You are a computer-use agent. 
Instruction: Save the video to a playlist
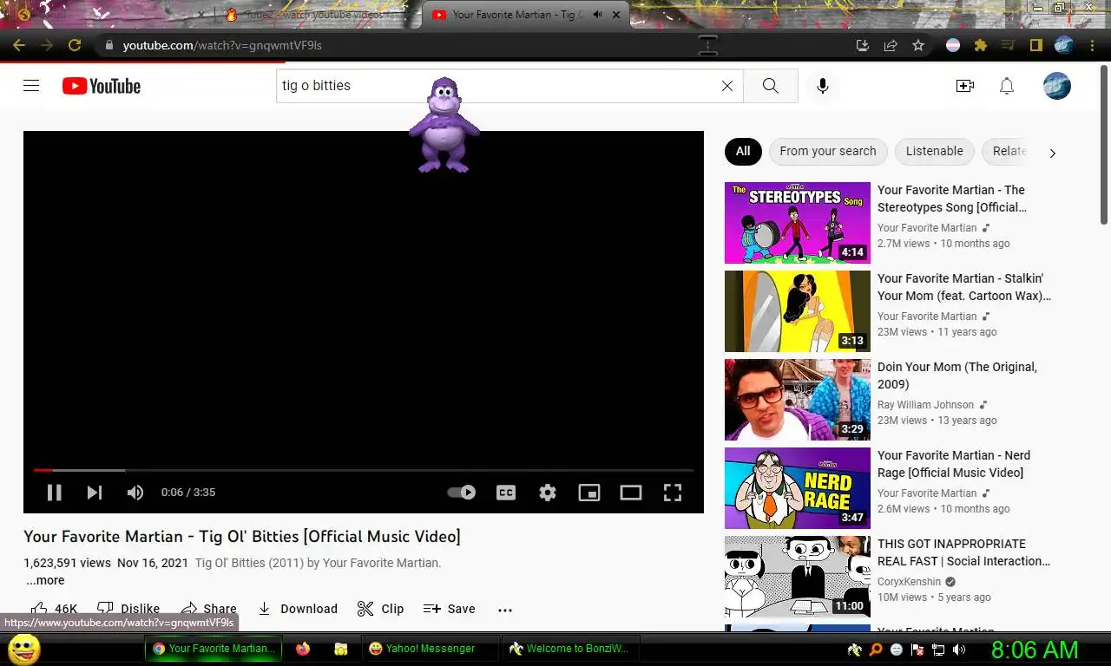click(450, 609)
